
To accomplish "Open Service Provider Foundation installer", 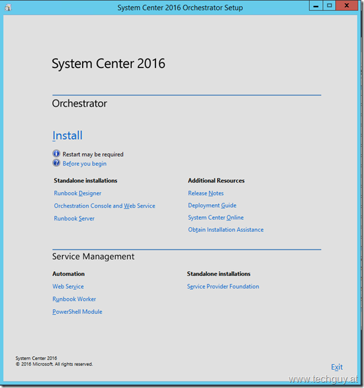I will (x=223, y=287).
